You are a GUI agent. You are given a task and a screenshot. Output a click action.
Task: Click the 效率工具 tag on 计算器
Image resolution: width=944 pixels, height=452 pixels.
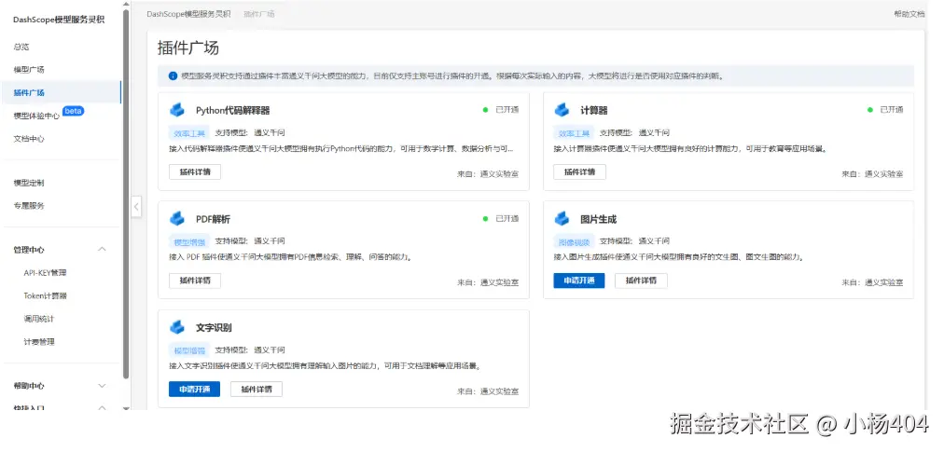point(574,133)
